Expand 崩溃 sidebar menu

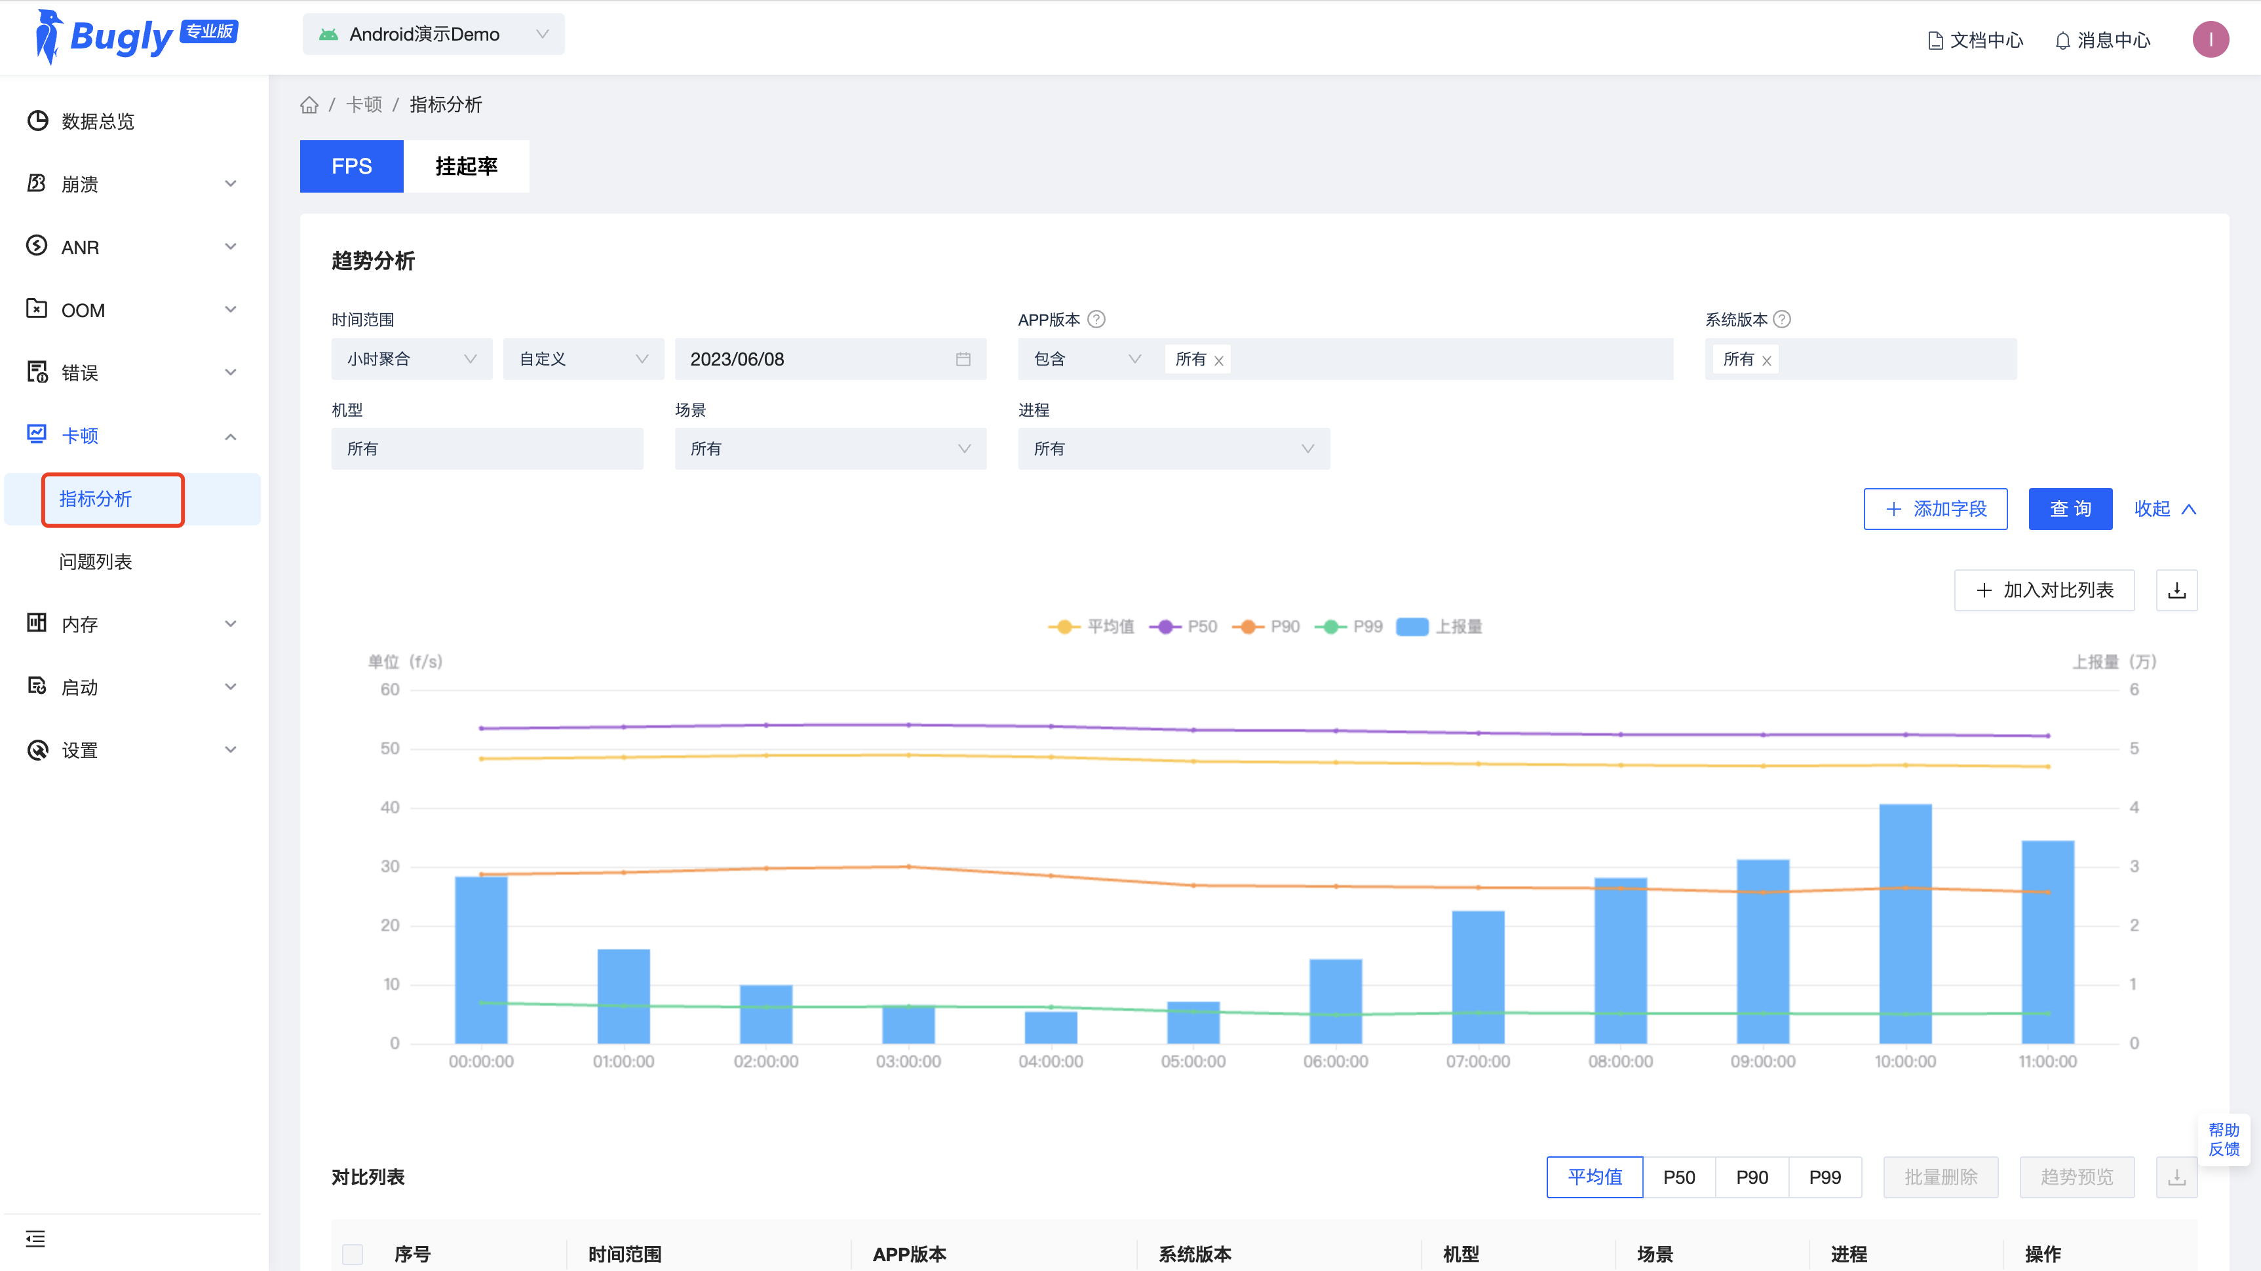click(231, 184)
